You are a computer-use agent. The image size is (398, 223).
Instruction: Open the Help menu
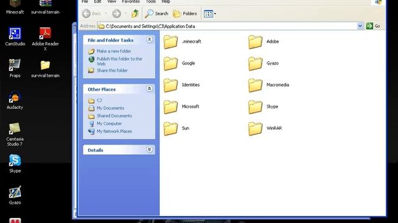(166, 2)
